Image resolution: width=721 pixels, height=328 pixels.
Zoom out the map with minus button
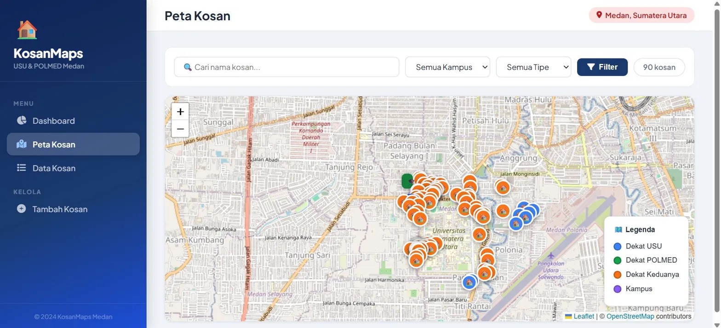point(180,129)
